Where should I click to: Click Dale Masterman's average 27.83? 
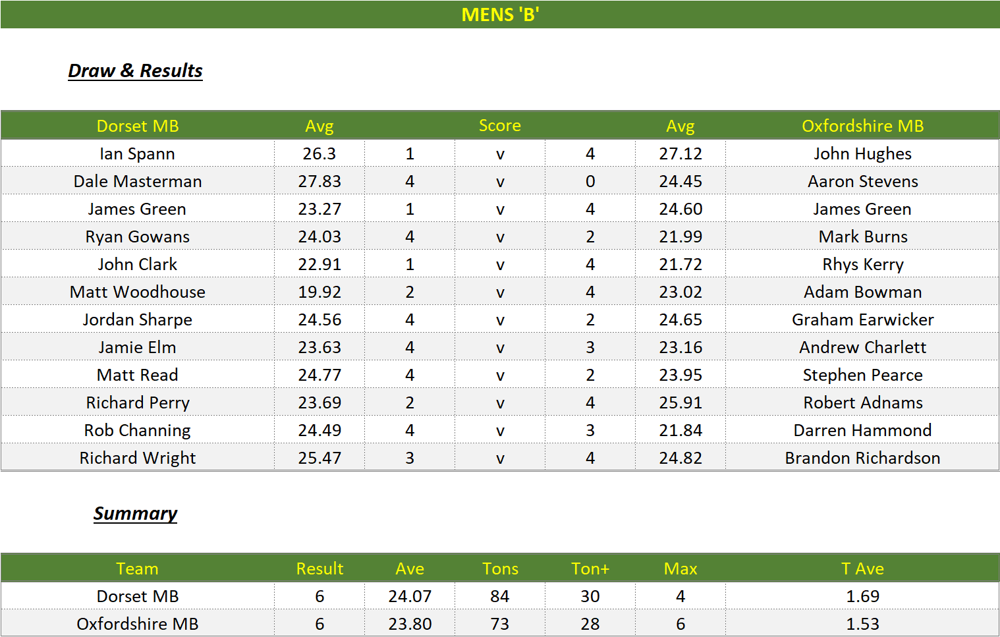click(x=319, y=181)
